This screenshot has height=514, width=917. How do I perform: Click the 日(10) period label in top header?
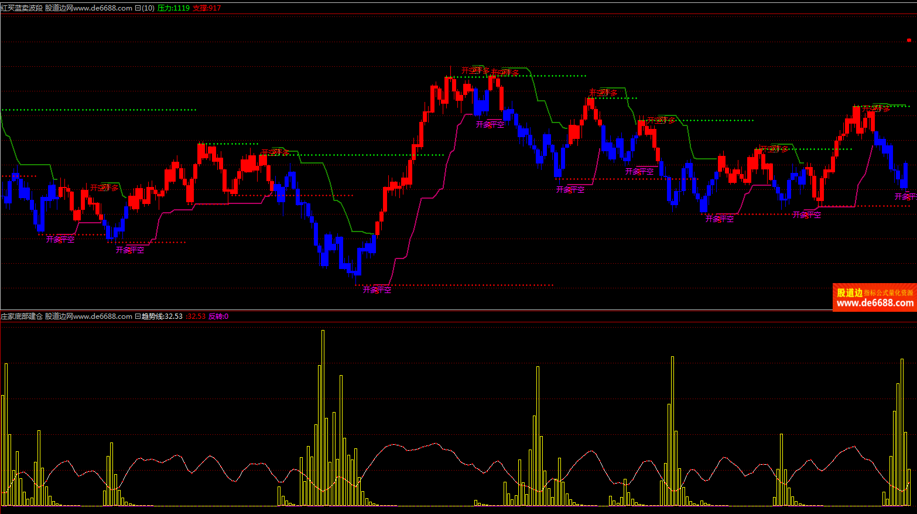(x=145, y=8)
